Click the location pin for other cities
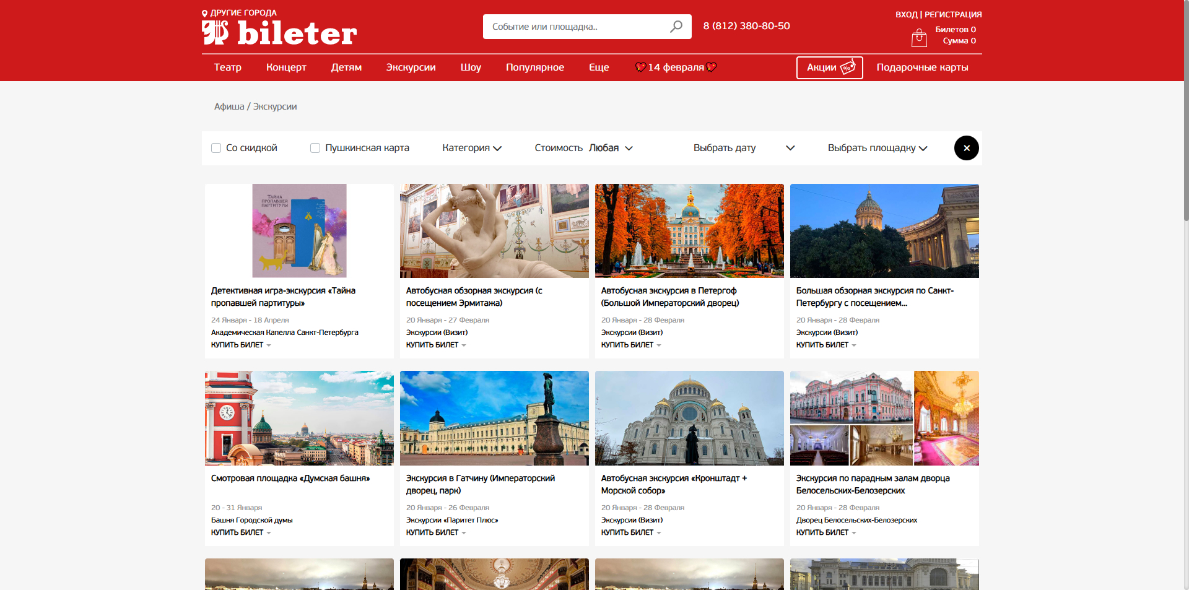Viewport: 1189px width, 590px height. (205, 13)
